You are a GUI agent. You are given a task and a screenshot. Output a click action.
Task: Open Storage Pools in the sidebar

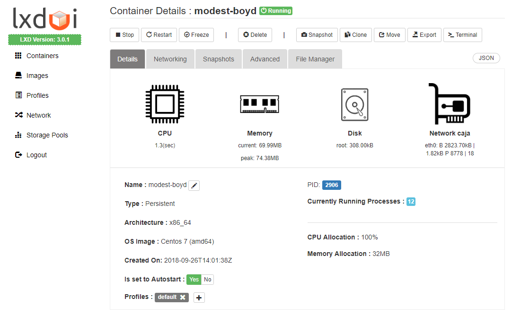coord(47,135)
